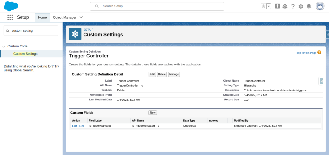This screenshot has height=155, width=329.
Task: Click in the Search Setup field
Action: pos(157,6)
